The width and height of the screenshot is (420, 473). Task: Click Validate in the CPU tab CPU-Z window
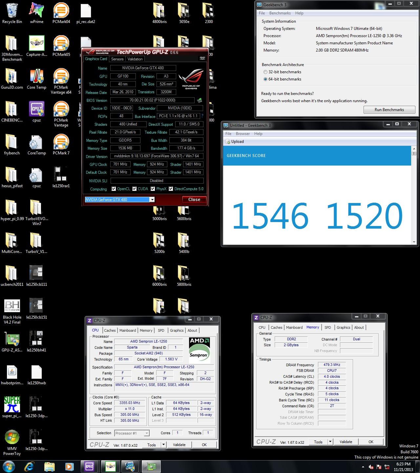(179, 445)
